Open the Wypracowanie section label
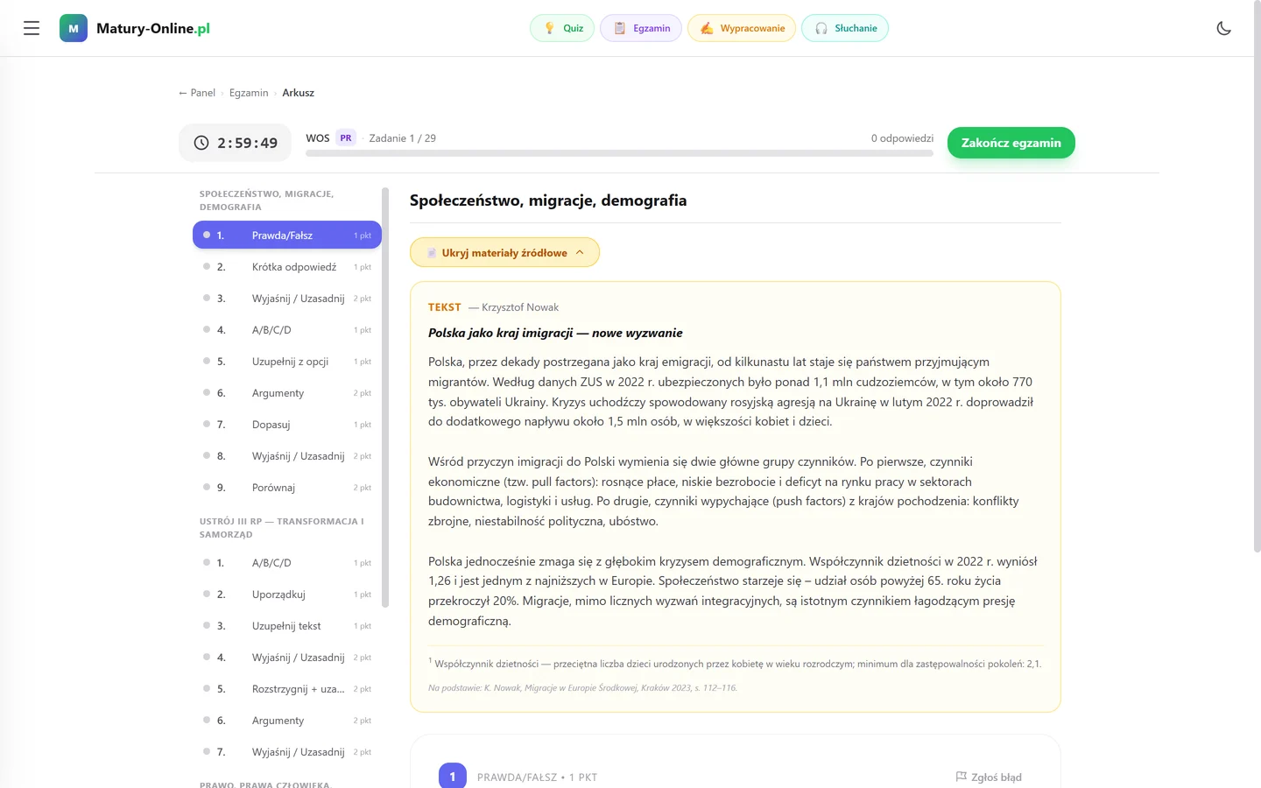 (x=752, y=28)
